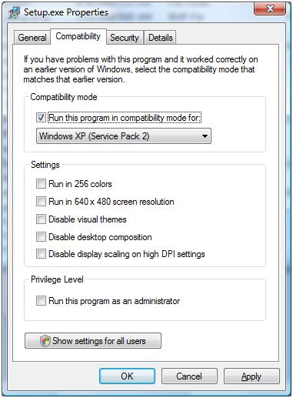Viewport: 293px width, 398px height.
Task: Enable Disable desktop composition option
Action: [x=41, y=236]
